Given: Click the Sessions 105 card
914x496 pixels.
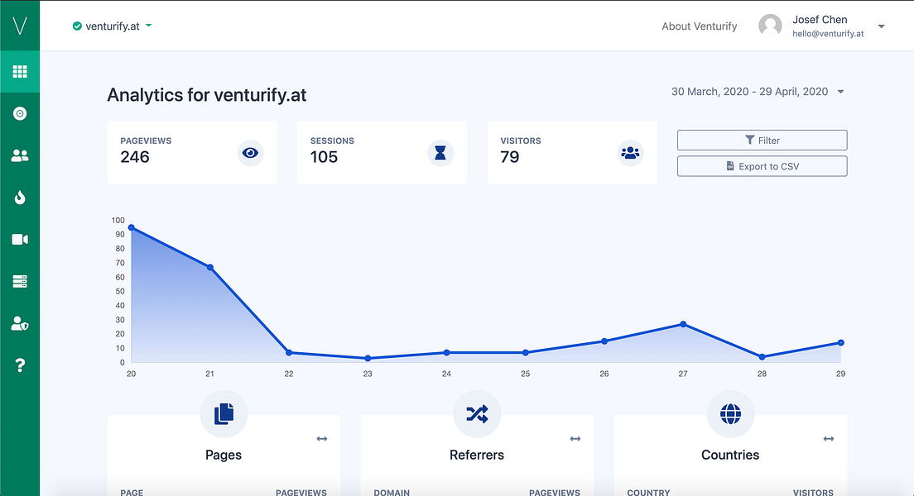Looking at the screenshot, I should (x=382, y=153).
